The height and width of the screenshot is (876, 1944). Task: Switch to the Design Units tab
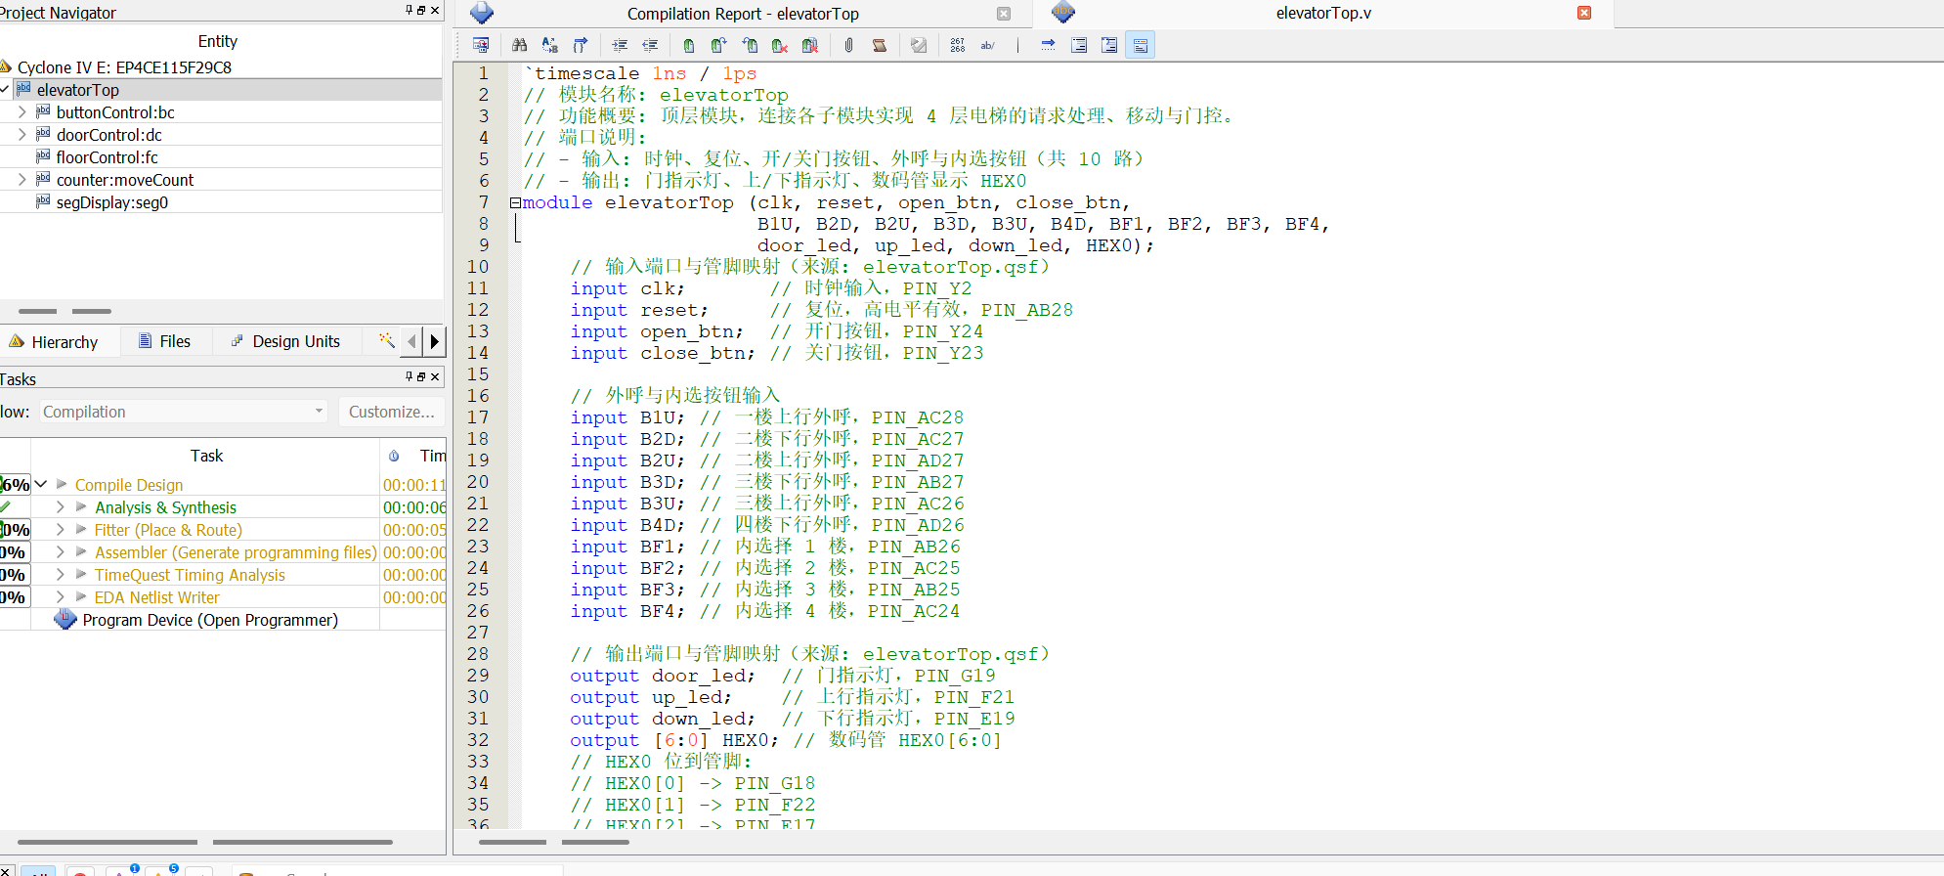tap(285, 341)
